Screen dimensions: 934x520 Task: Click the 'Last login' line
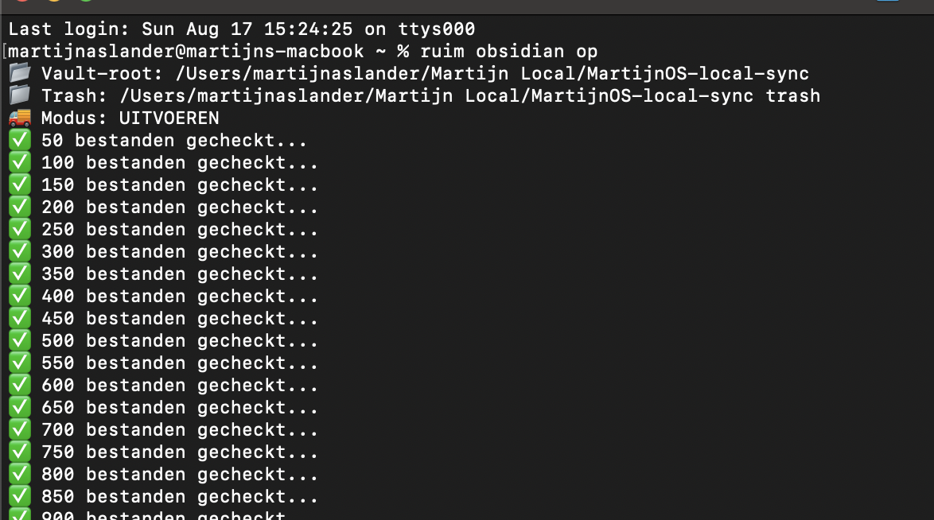pos(242,29)
